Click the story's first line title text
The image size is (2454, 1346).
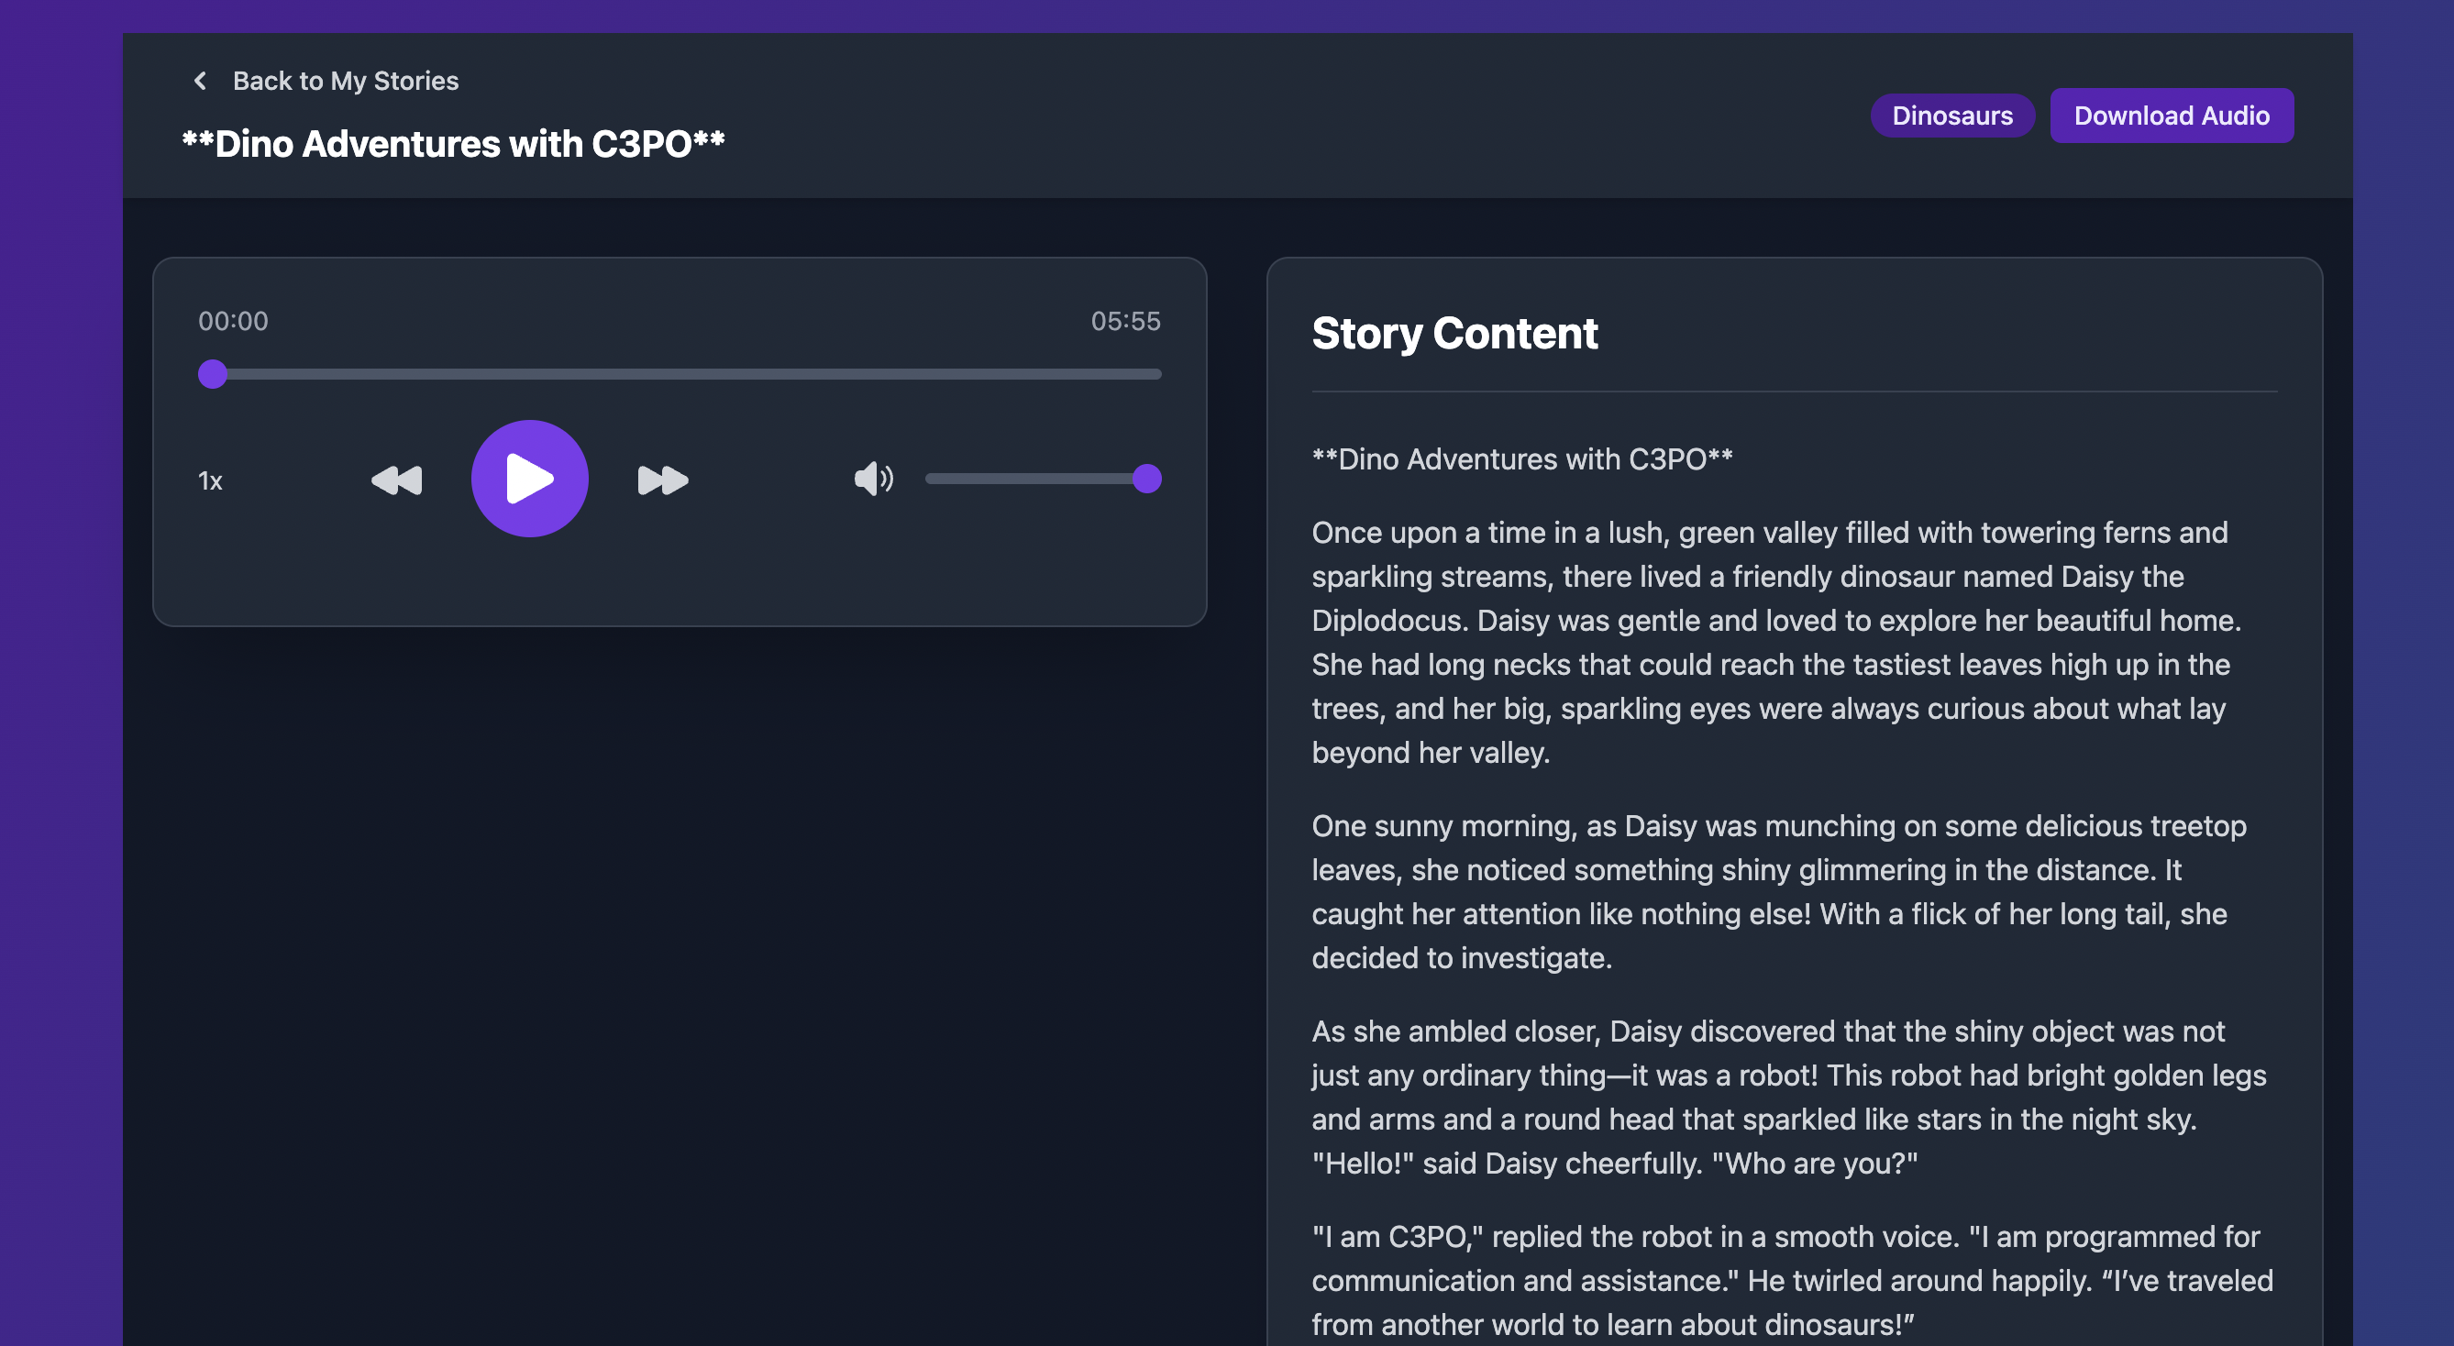coord(1522,459)
